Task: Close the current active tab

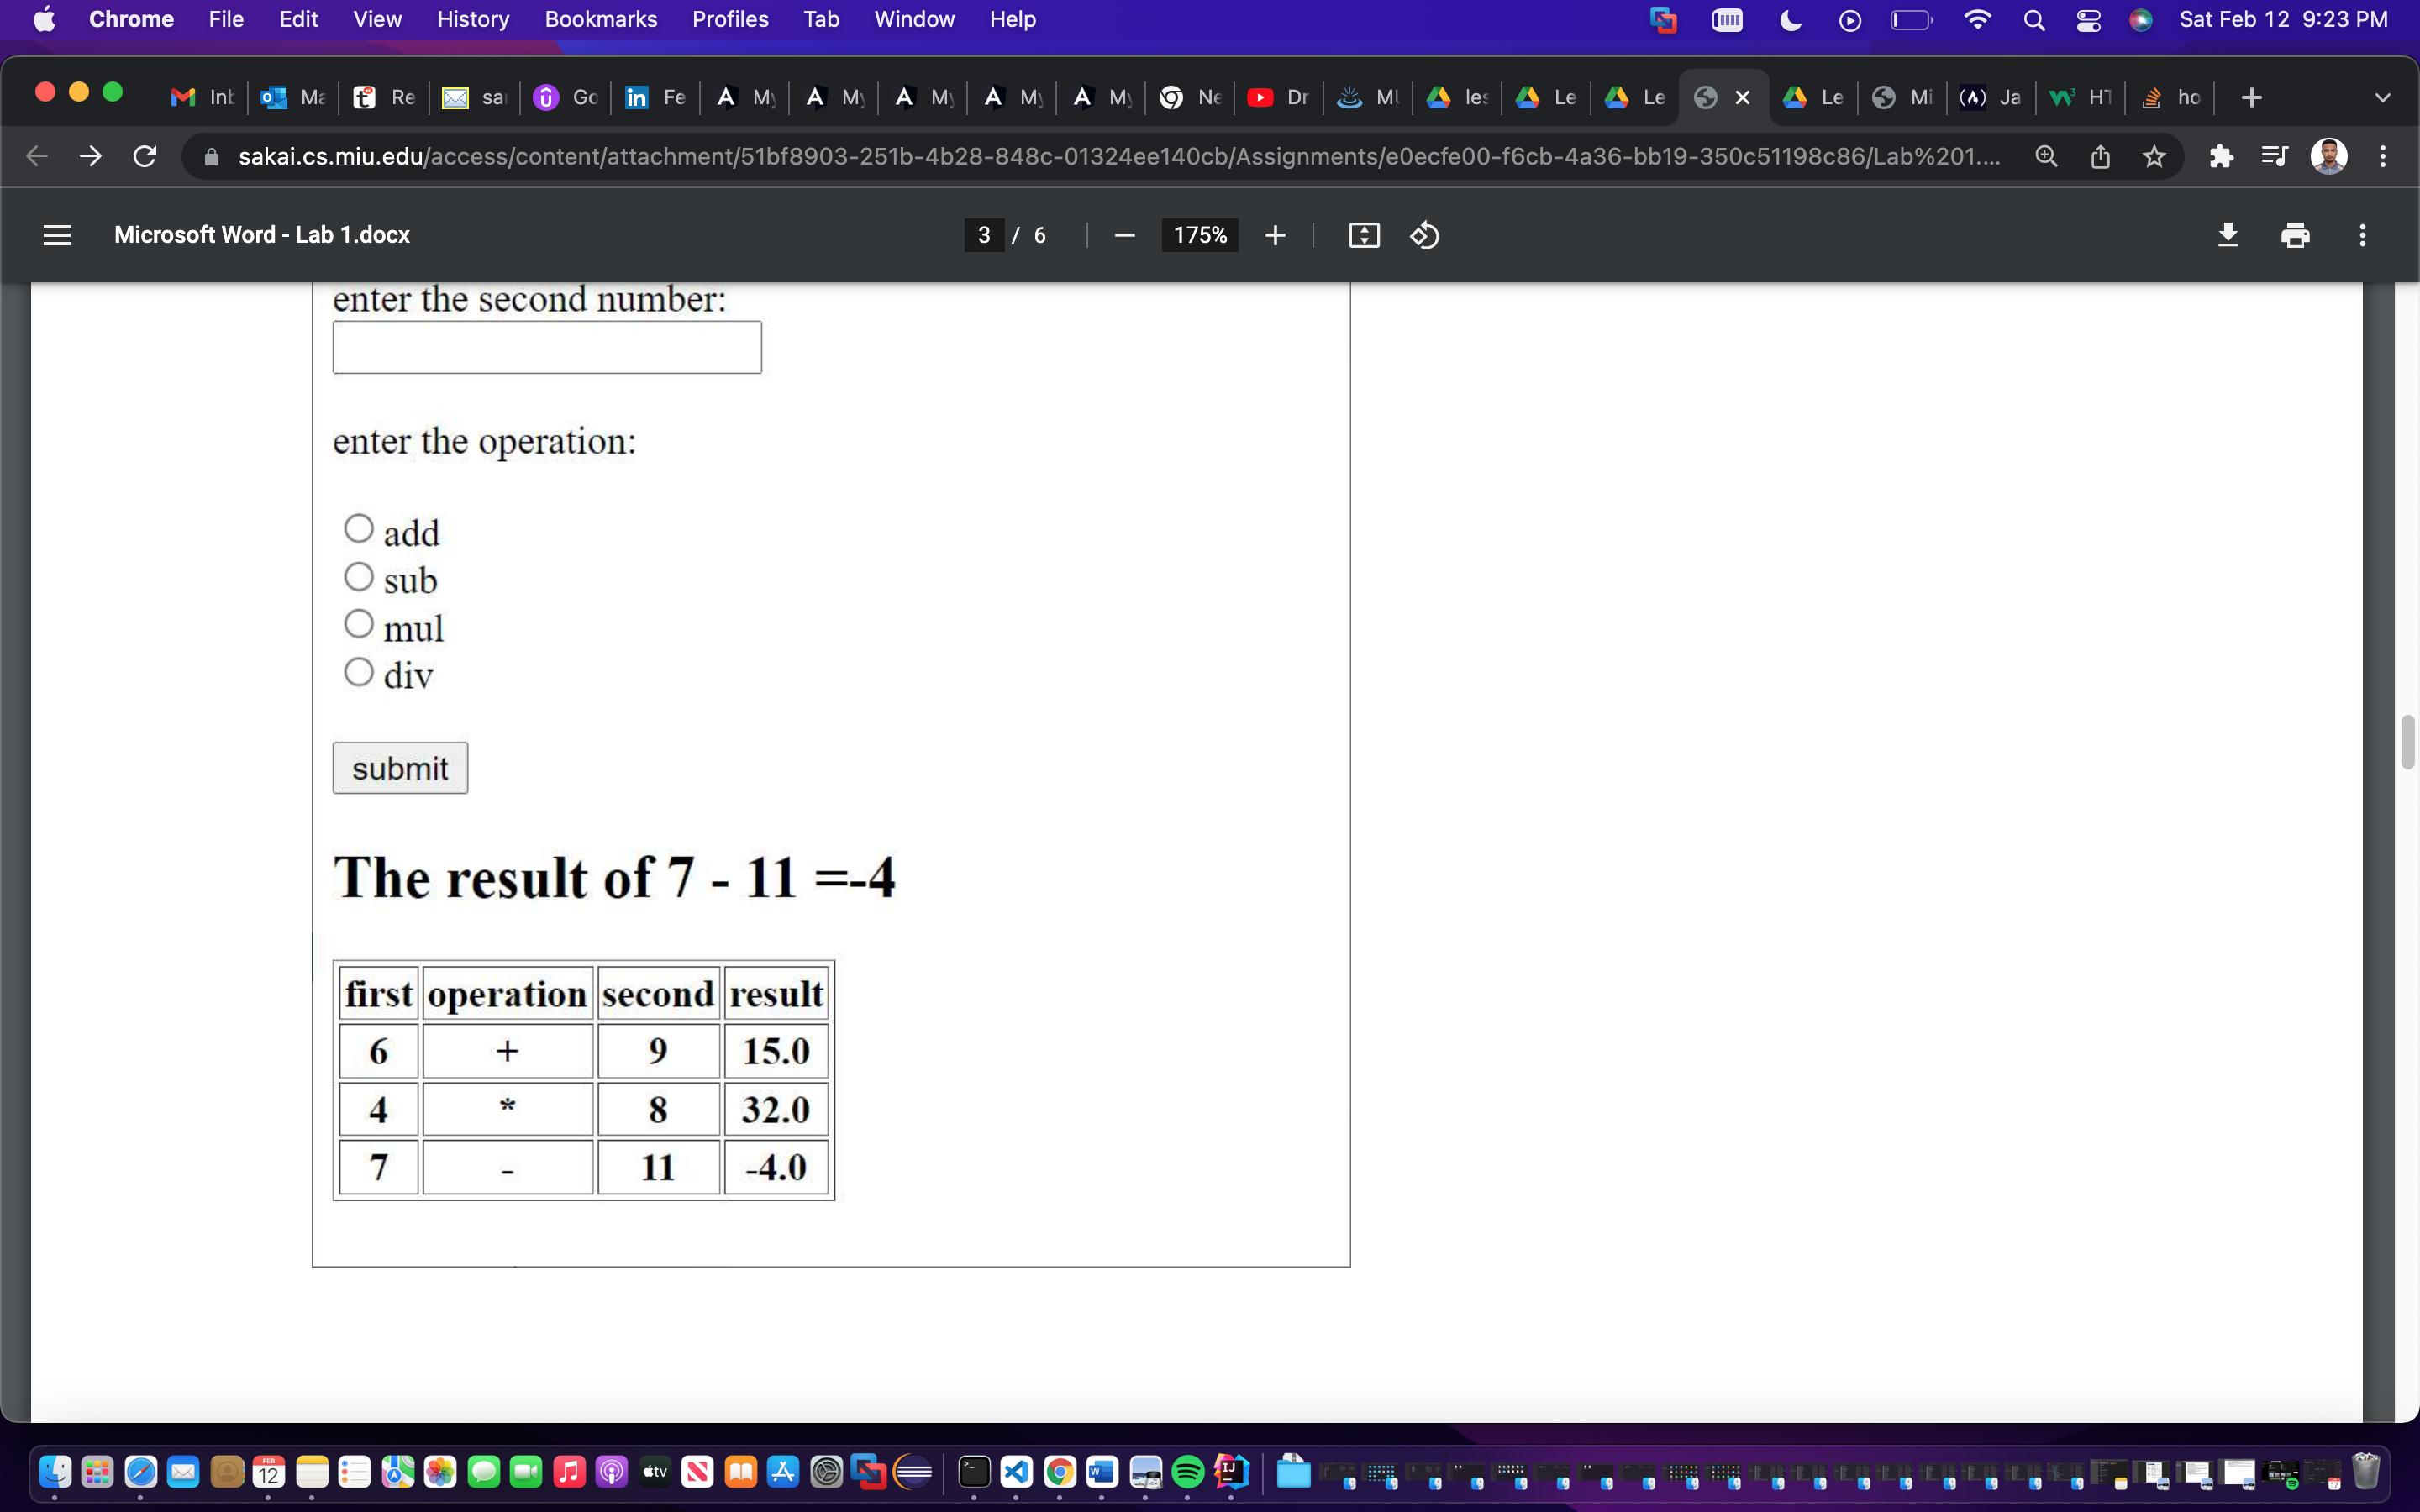Action: (1742, 97)
